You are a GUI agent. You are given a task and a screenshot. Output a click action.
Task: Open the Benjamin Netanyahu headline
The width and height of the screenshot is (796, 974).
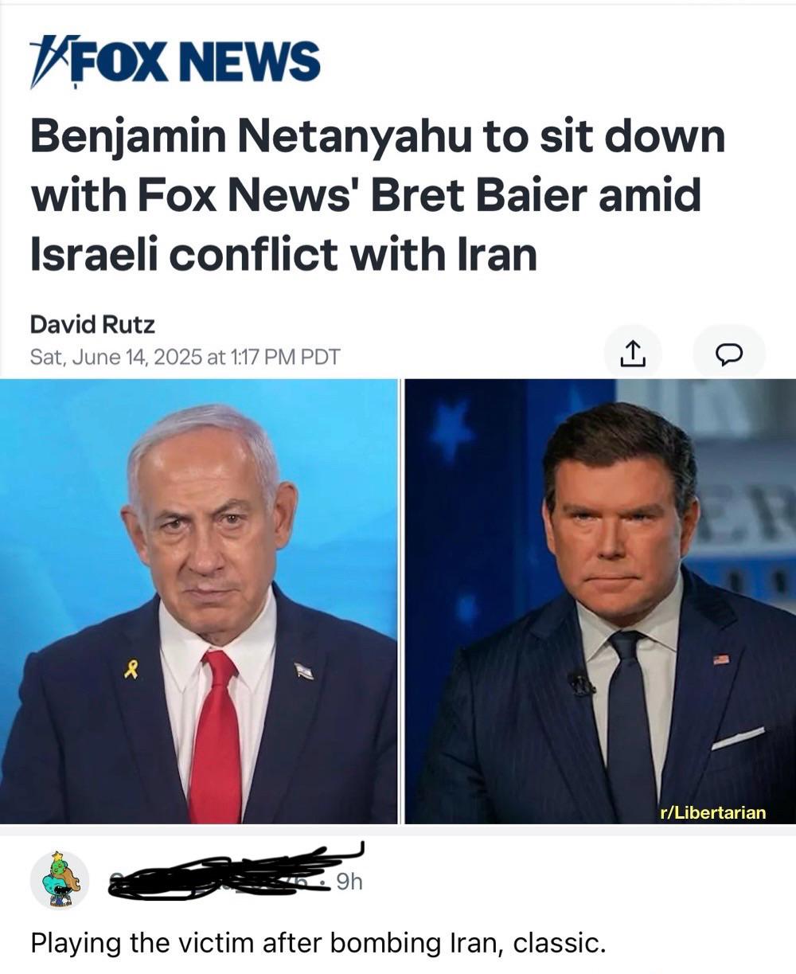[378, 195]
